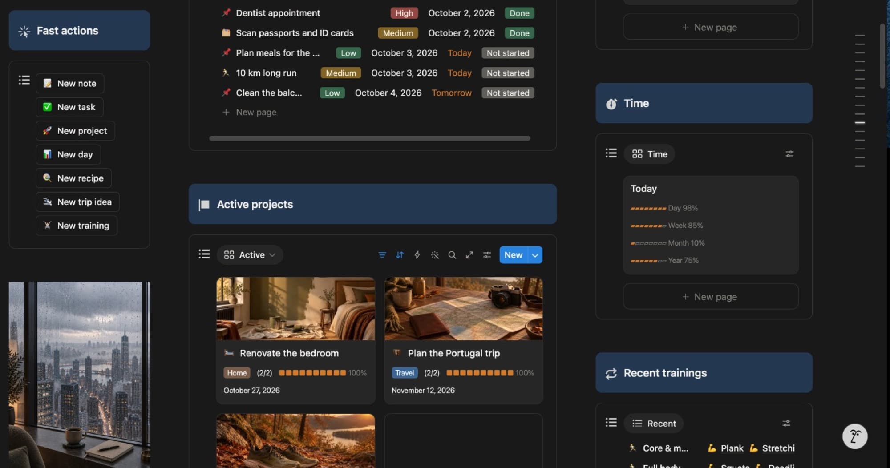Click Done status of Scan passports task
The width and height of the screenshot is (890, 468).
519,33
